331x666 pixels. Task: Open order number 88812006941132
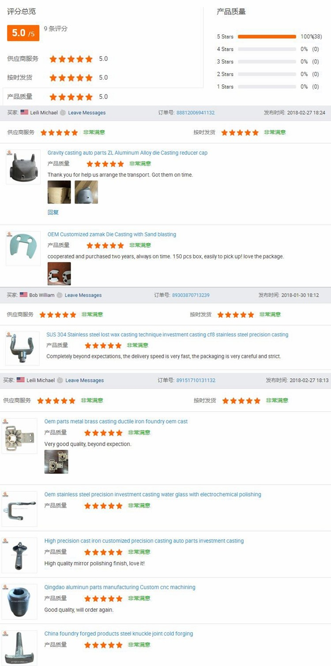(x=196, y=113)
